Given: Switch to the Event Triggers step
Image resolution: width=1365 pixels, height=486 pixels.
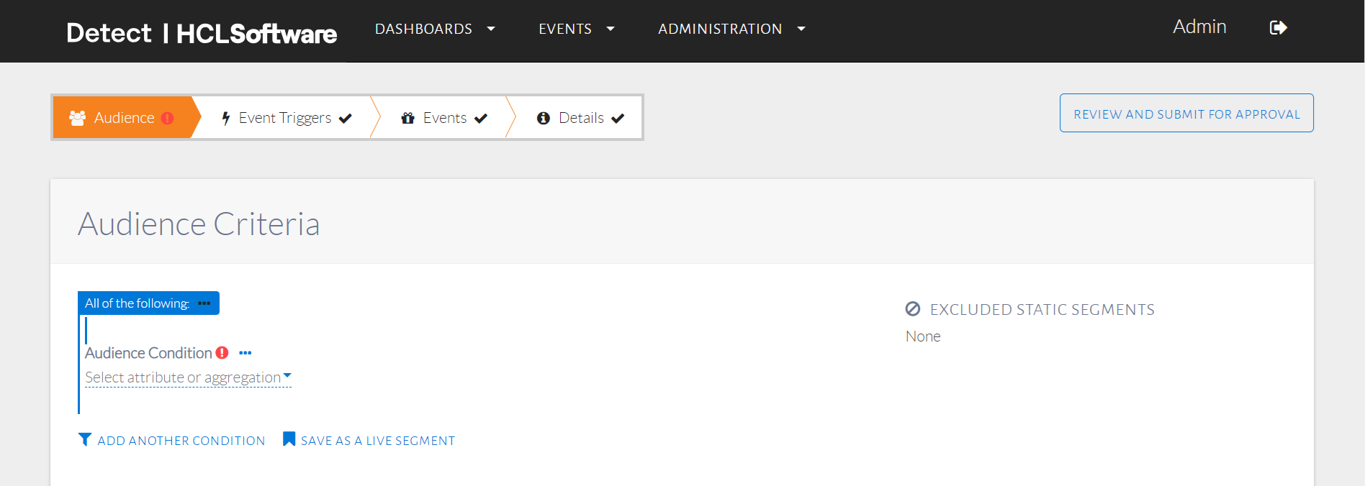Looking at the screenshot, I should tap(285, 118).
